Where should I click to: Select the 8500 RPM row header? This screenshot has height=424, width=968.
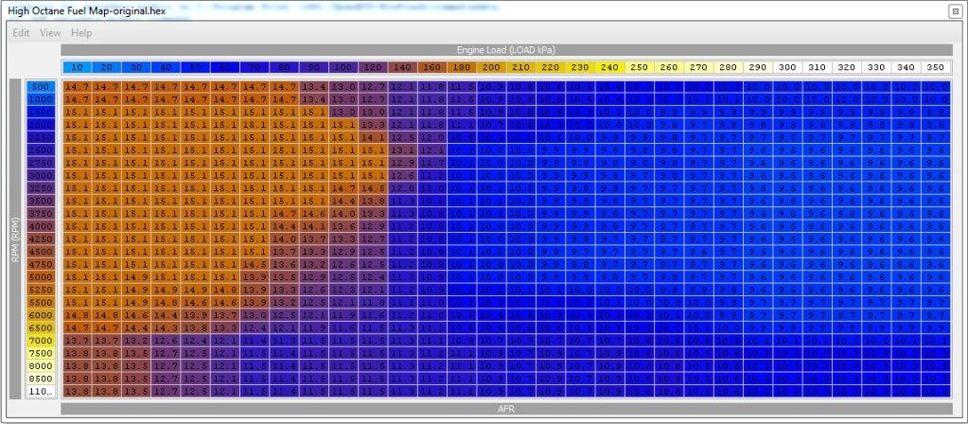coord(41,378)
